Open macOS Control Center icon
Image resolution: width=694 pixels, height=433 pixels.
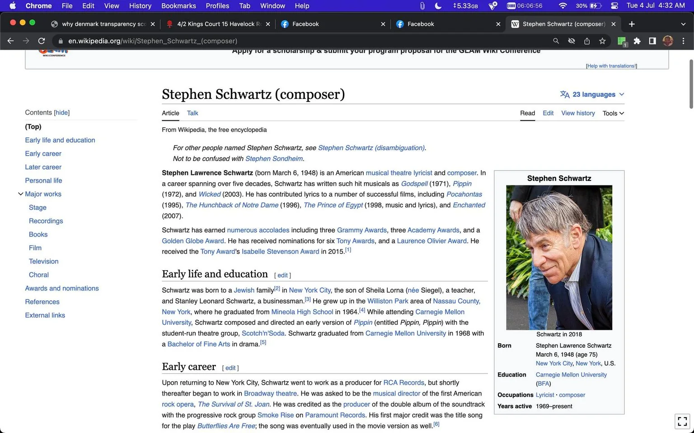click(x=614, y=6)
